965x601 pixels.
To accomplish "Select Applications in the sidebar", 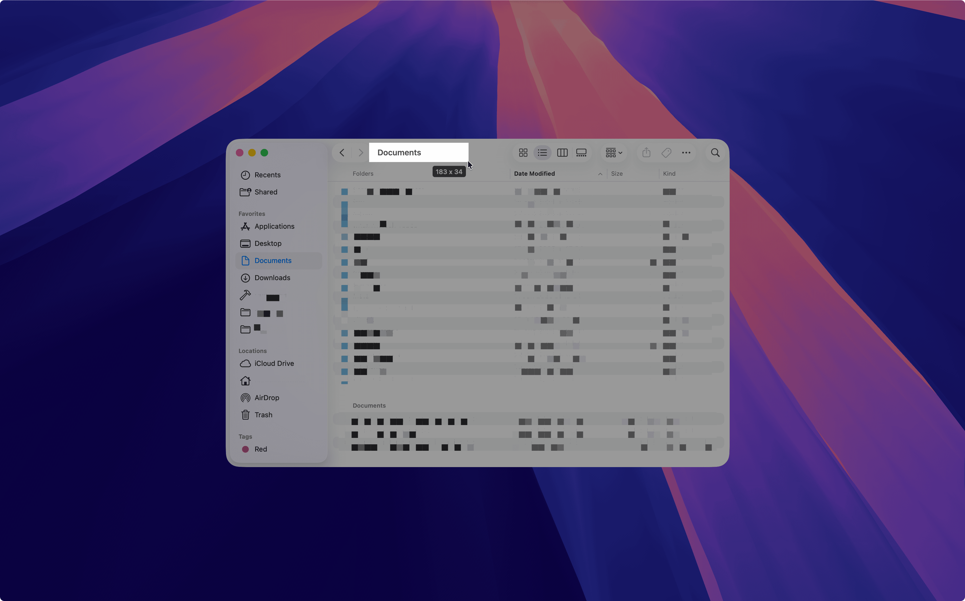I will pos(274,227).
